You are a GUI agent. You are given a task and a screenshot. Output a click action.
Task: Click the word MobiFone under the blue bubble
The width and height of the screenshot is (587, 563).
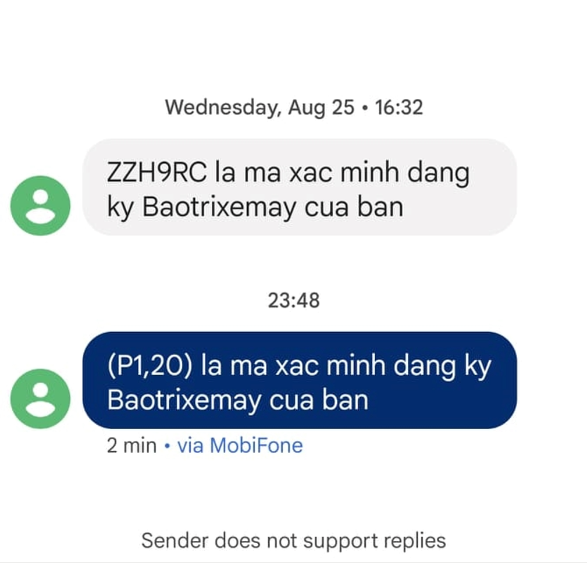[257, 446]
